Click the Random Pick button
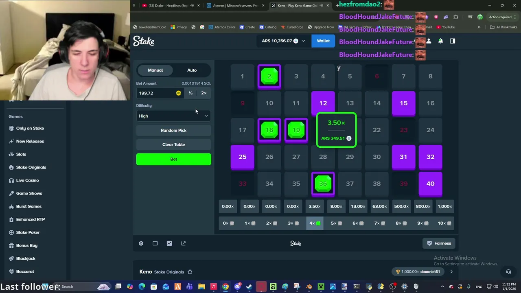The width and height of the screenshot is (521, 293). (173, 130)
